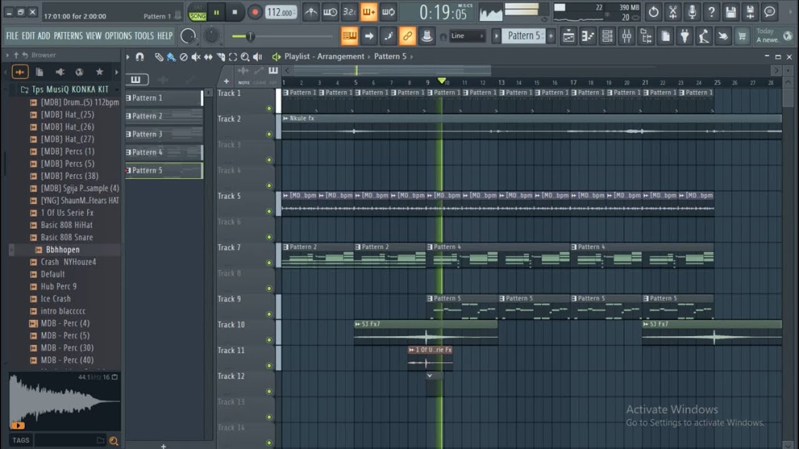799x449 pixels.
Task: Toggle Song/Pattern mode switch
Action: coord(197,12)
